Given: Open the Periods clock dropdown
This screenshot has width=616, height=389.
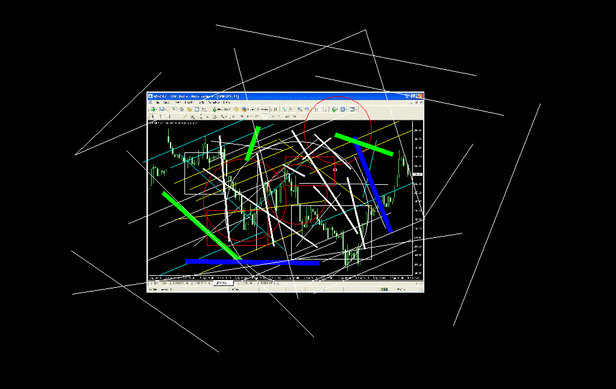Looking at the screenshot, I should [343, 110].
